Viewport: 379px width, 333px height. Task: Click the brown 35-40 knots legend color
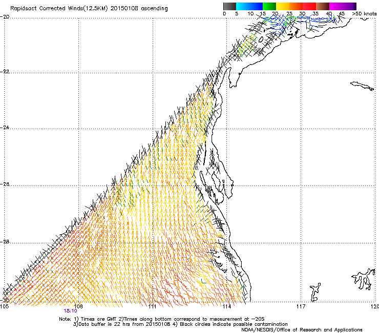[323, 6]
